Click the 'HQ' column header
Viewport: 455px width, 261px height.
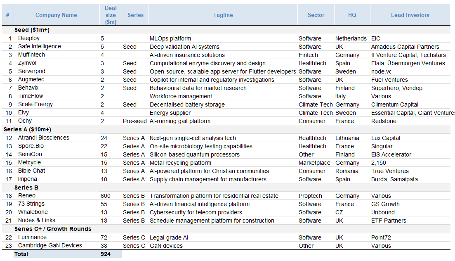[352, 15]
